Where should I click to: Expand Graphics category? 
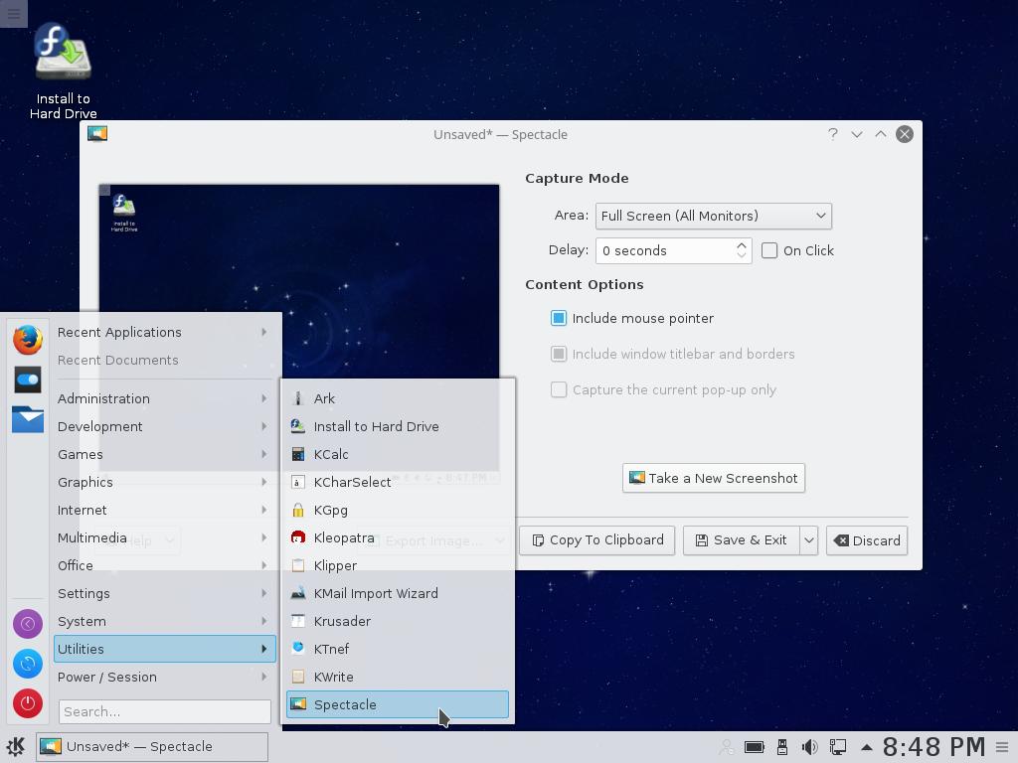click(164, 482)
